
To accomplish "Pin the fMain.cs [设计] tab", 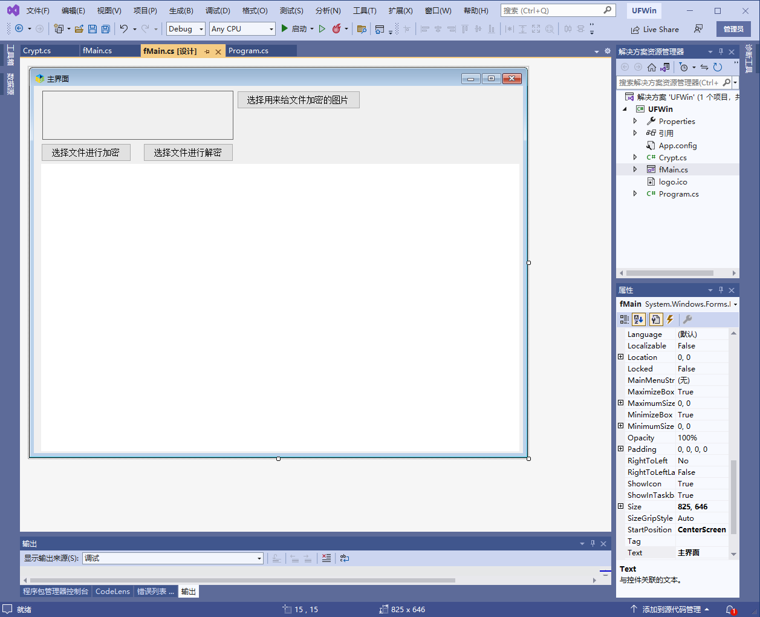I will coord(207,51).
